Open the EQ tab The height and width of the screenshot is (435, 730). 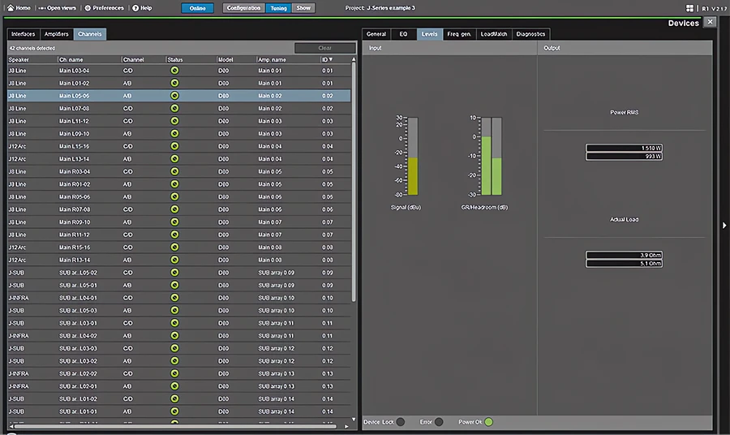coord(403,34)
